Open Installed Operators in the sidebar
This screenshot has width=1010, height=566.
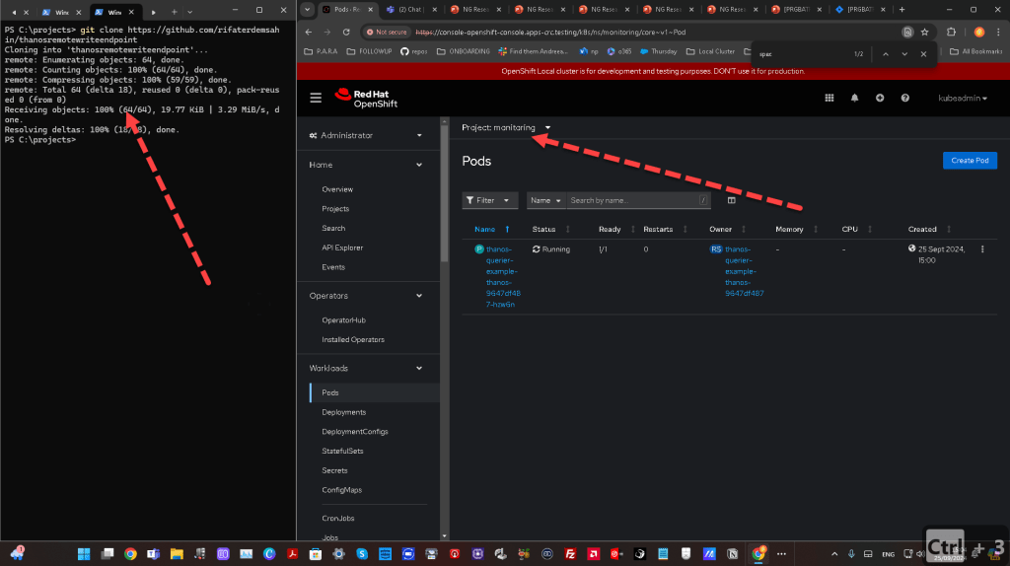(x=353, y=339)
